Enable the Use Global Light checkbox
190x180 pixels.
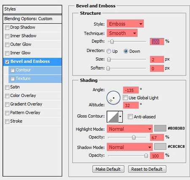pyautogui.click(x=125, y=97)
